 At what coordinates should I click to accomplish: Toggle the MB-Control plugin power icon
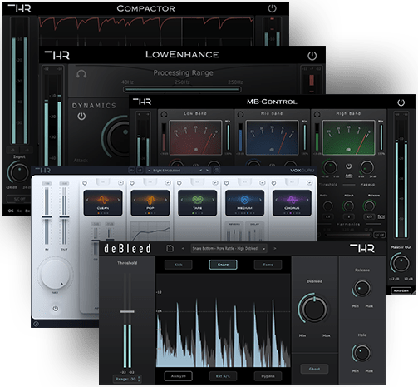(x=401, y=102)
